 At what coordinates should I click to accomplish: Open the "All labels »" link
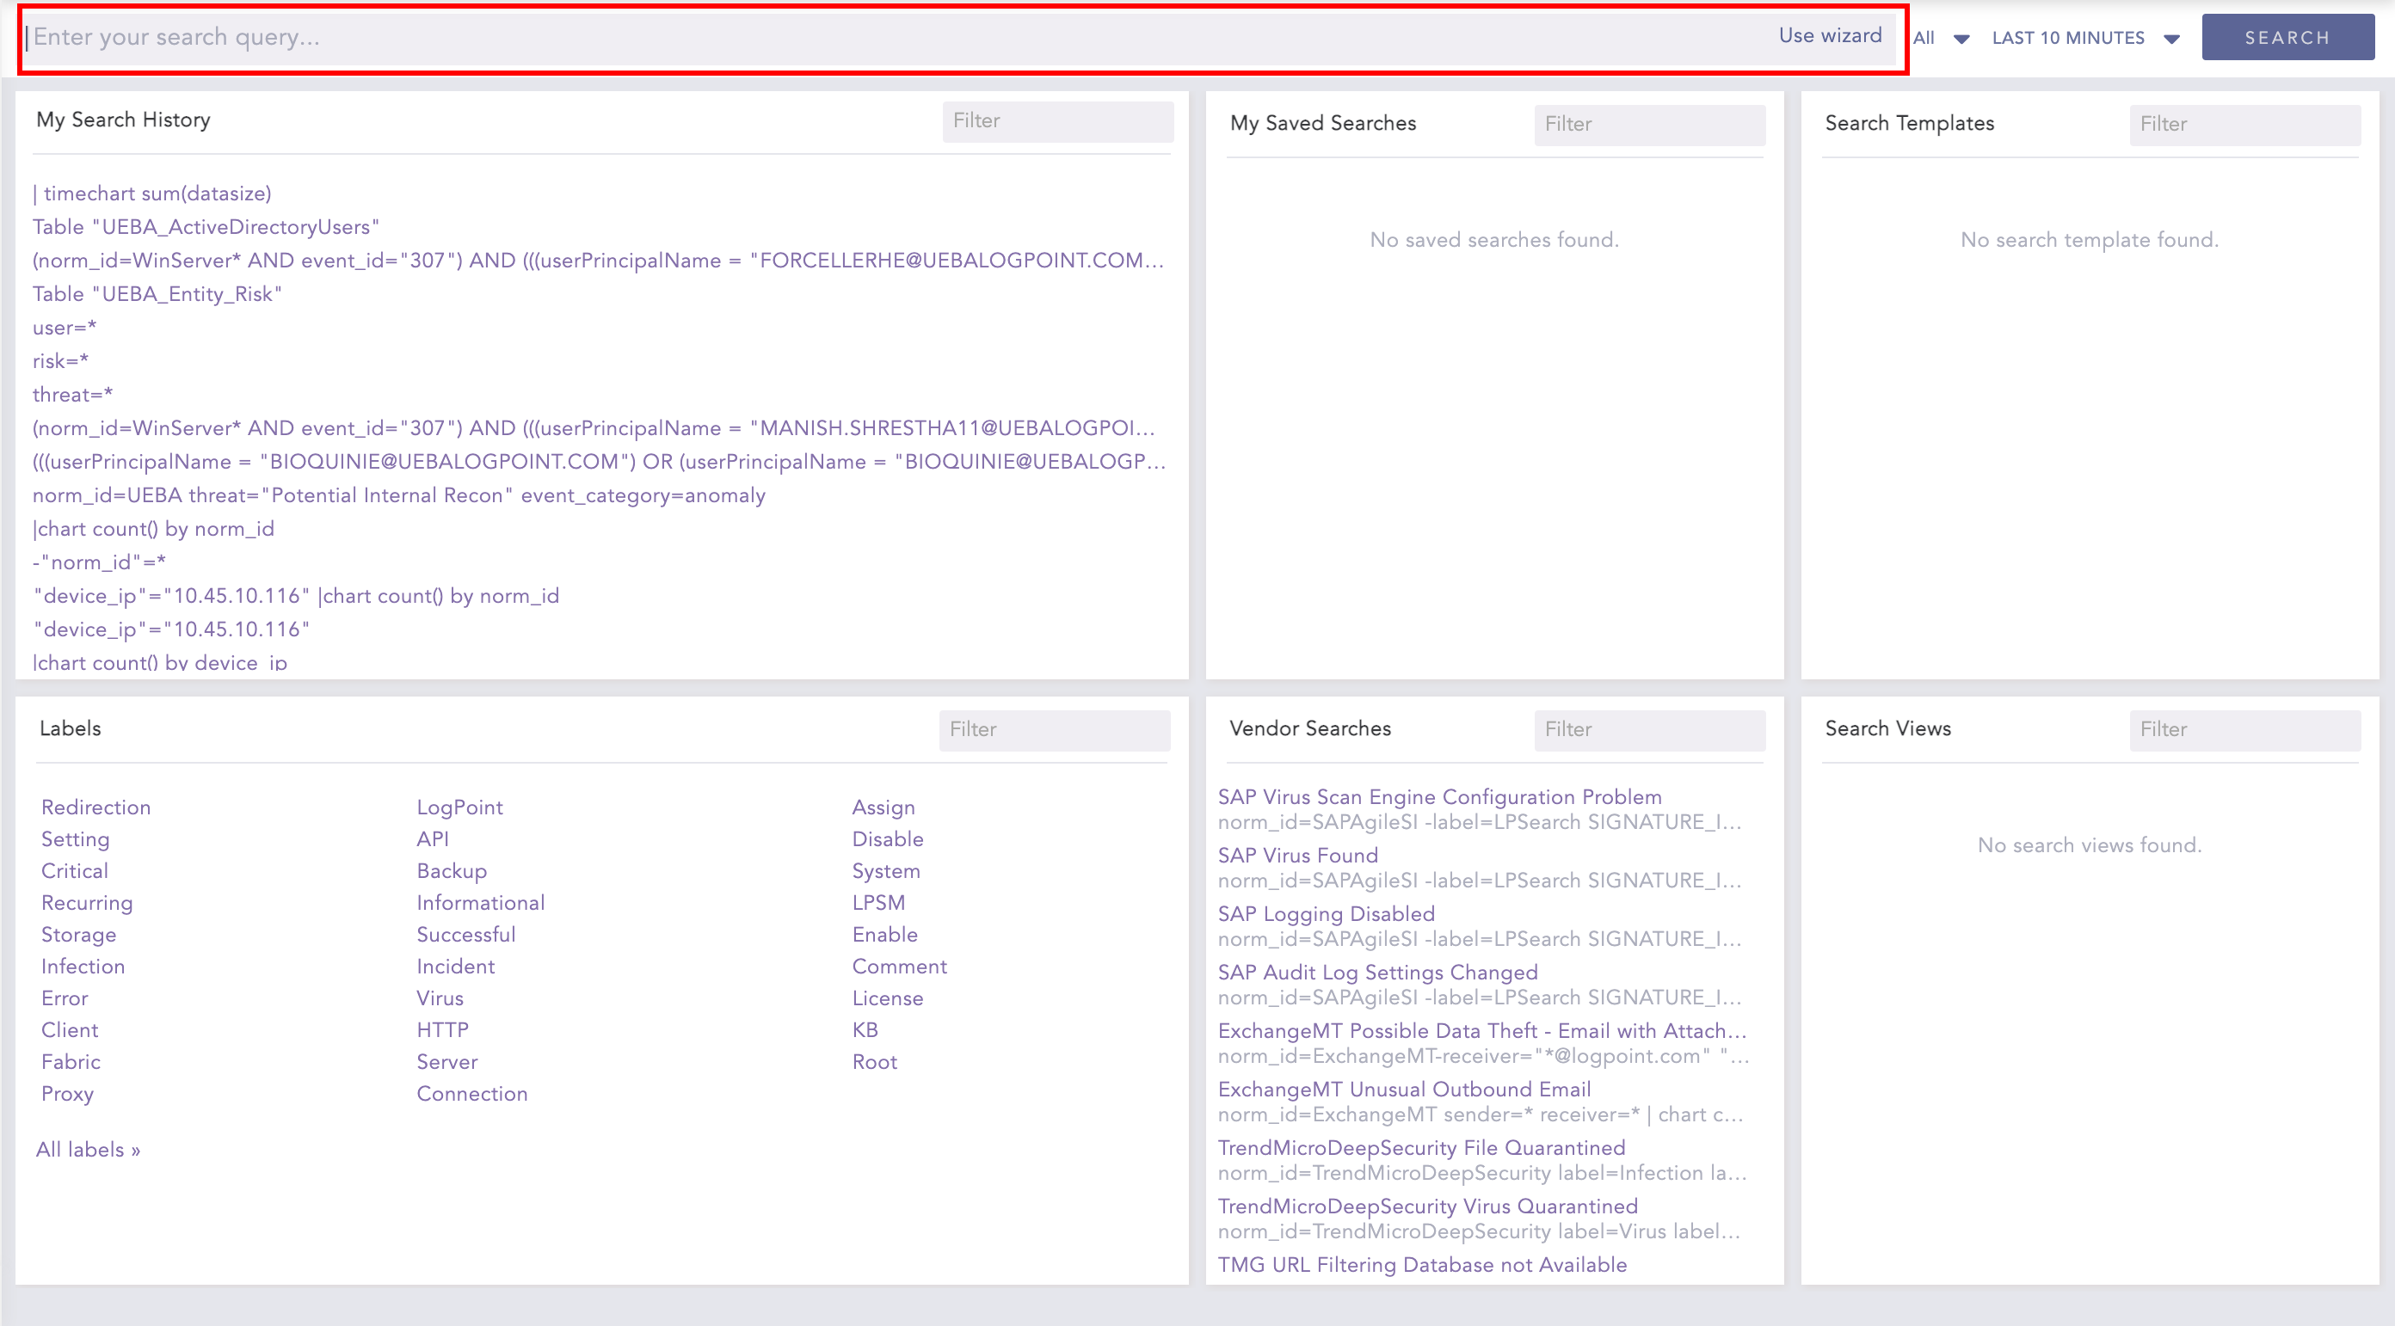(x=88, y=1149)
